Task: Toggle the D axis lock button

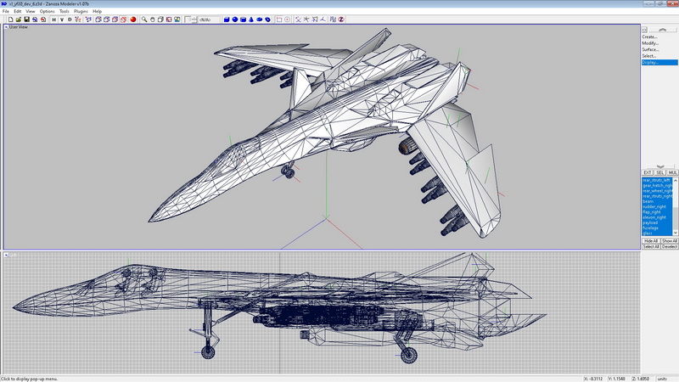Action: click(x=70, y=20)
